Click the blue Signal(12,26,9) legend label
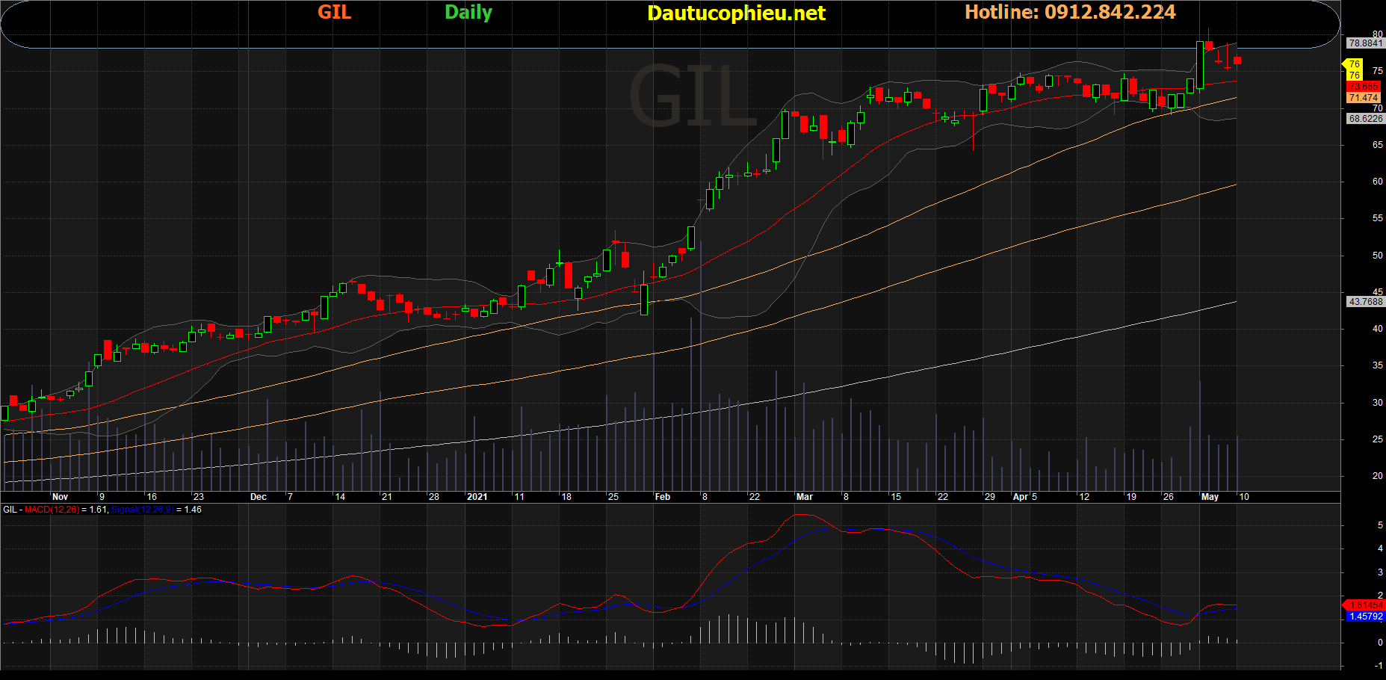Screen dimensions: 1386x680 [x=142, y=510]
